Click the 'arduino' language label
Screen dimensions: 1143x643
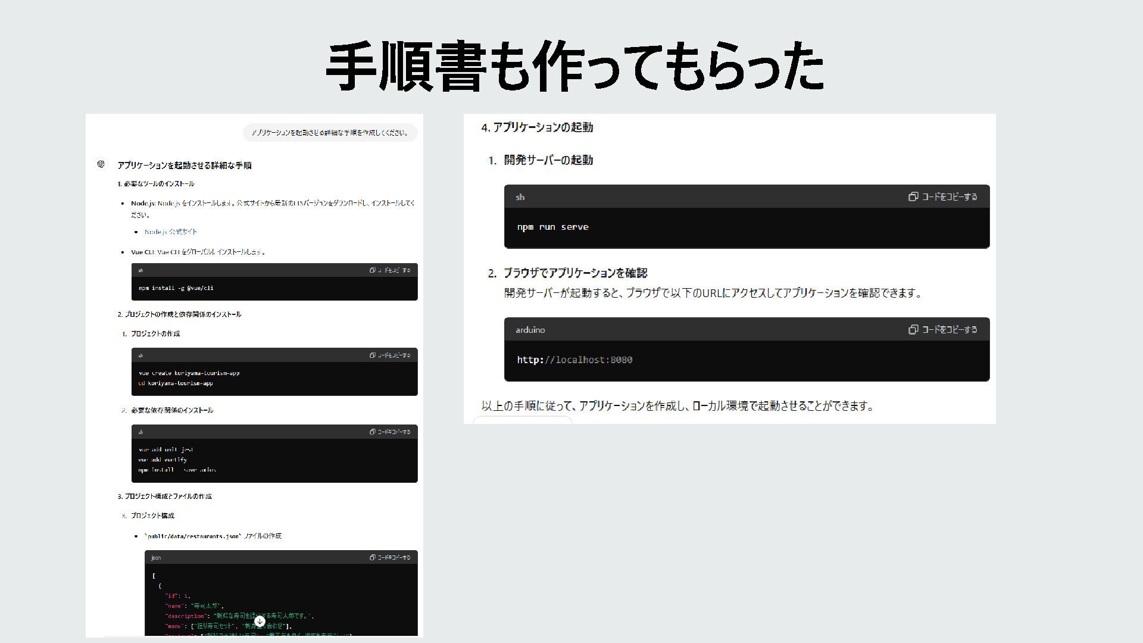click(530, 330)
